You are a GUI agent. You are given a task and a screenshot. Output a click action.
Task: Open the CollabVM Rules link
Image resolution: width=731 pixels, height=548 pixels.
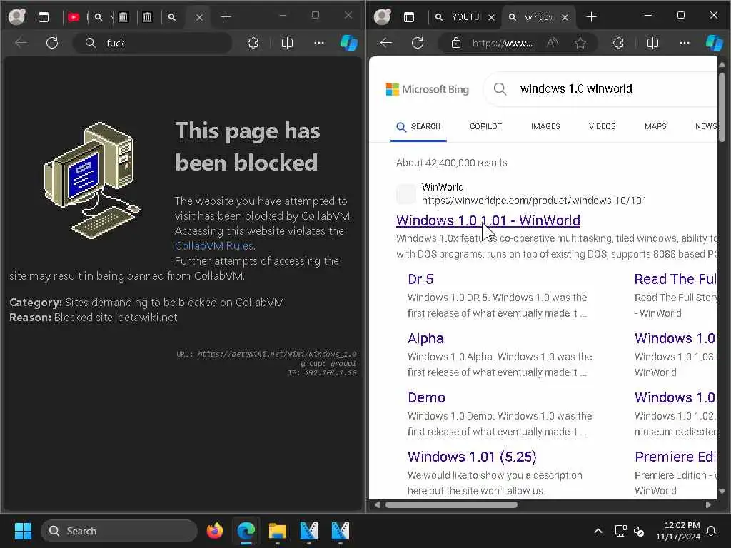click(x=214, y=245)
